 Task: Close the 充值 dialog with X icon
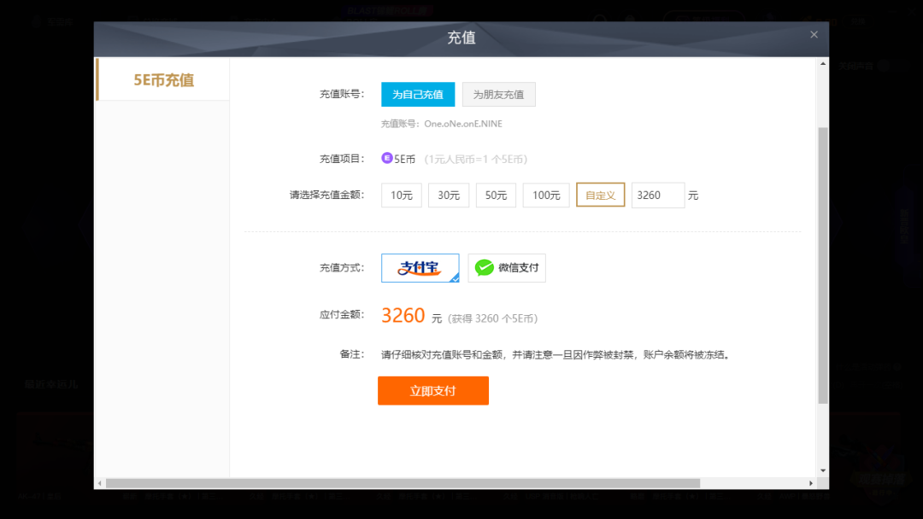(814, 35)
